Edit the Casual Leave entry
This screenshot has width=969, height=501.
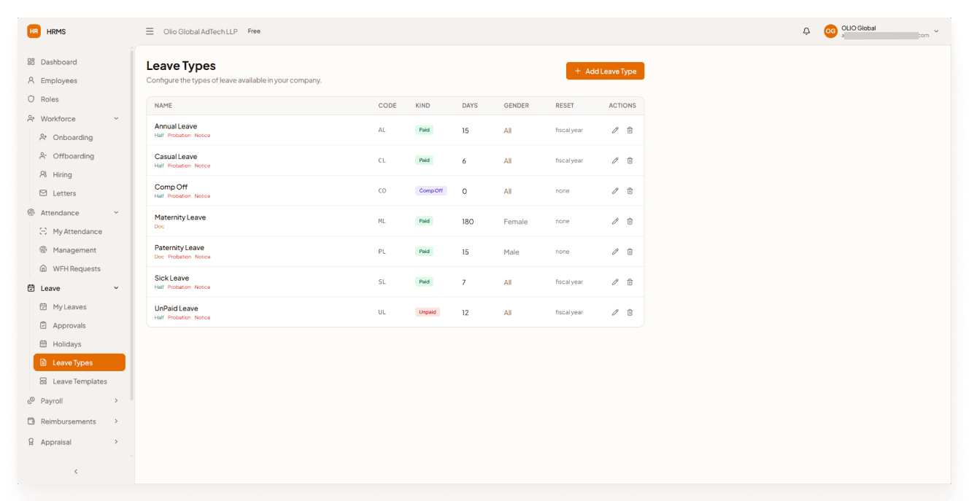615,160
